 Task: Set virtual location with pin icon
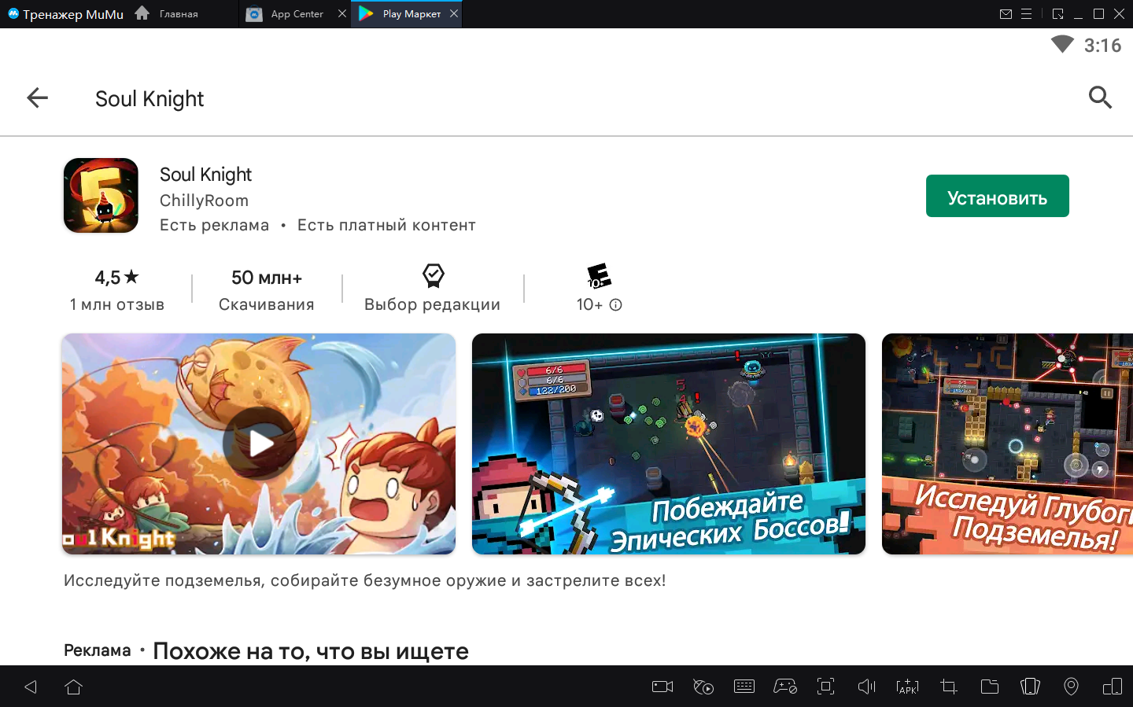(x=1071, y=687)
